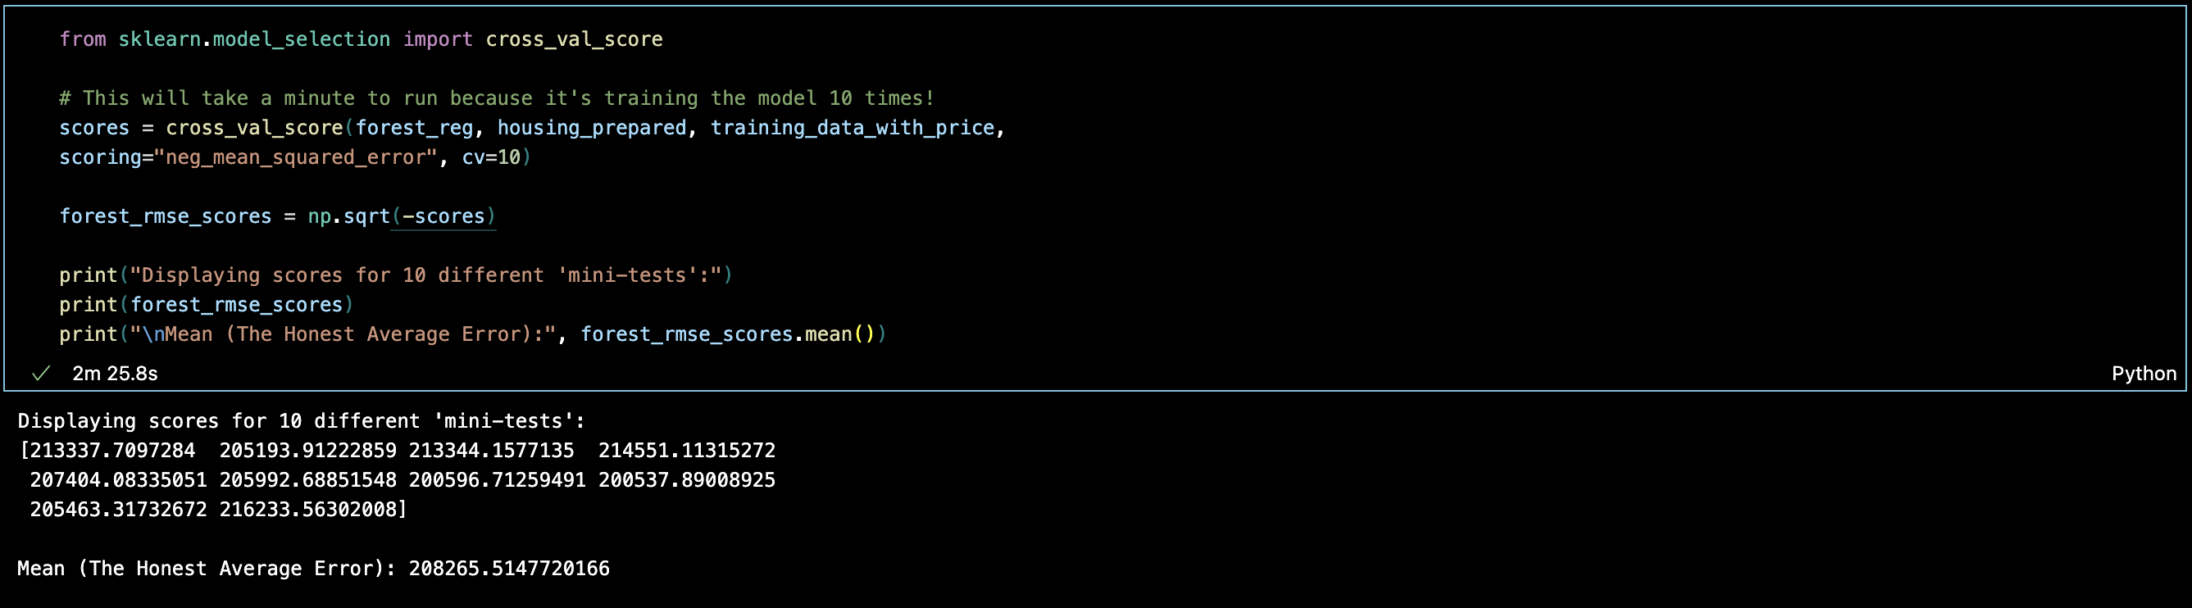Click the comment about training 10 times
This screenshot has width=2192, height=608.
496,98
